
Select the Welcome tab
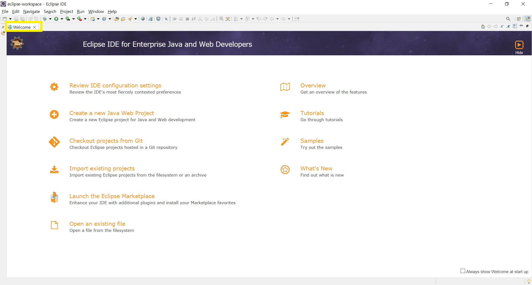tap(22, 27)
